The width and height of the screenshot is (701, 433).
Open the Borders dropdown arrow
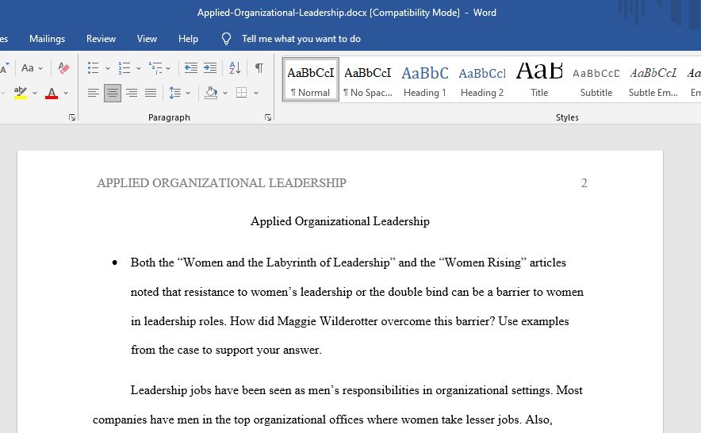255,93
